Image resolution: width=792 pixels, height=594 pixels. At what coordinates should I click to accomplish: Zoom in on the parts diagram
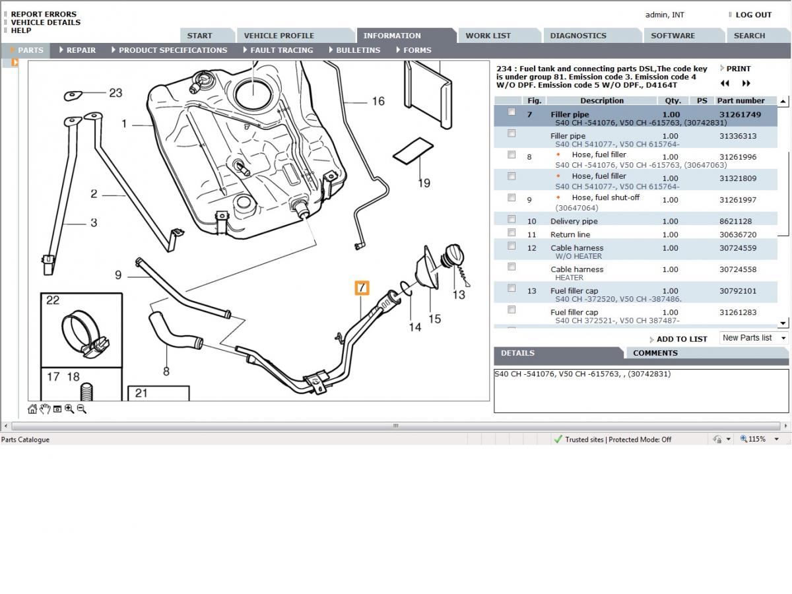click(69, 409)
